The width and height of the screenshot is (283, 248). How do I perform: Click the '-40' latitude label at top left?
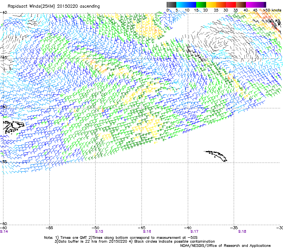(3, 13)
